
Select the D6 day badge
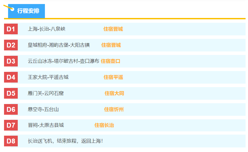11,109
